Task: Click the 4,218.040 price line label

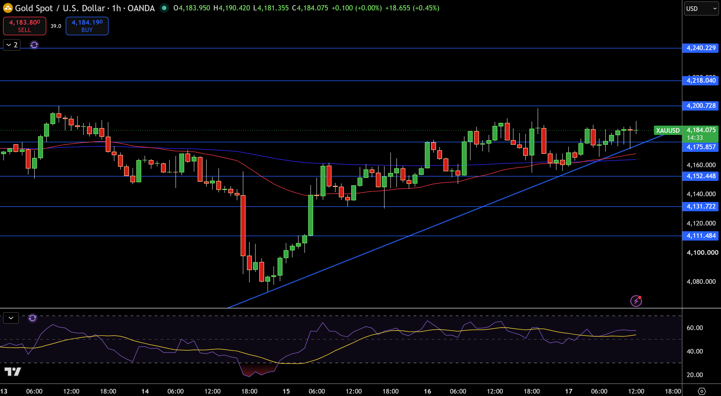Action: tap(700, 81)
